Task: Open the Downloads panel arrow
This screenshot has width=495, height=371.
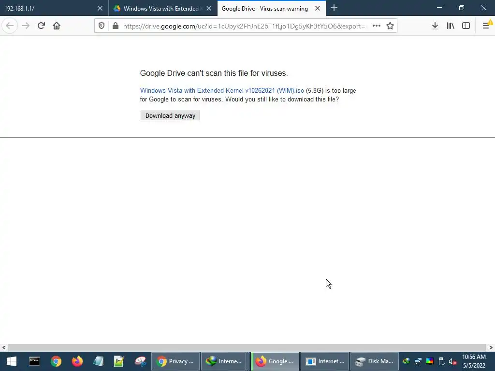Action: [435, 26]
